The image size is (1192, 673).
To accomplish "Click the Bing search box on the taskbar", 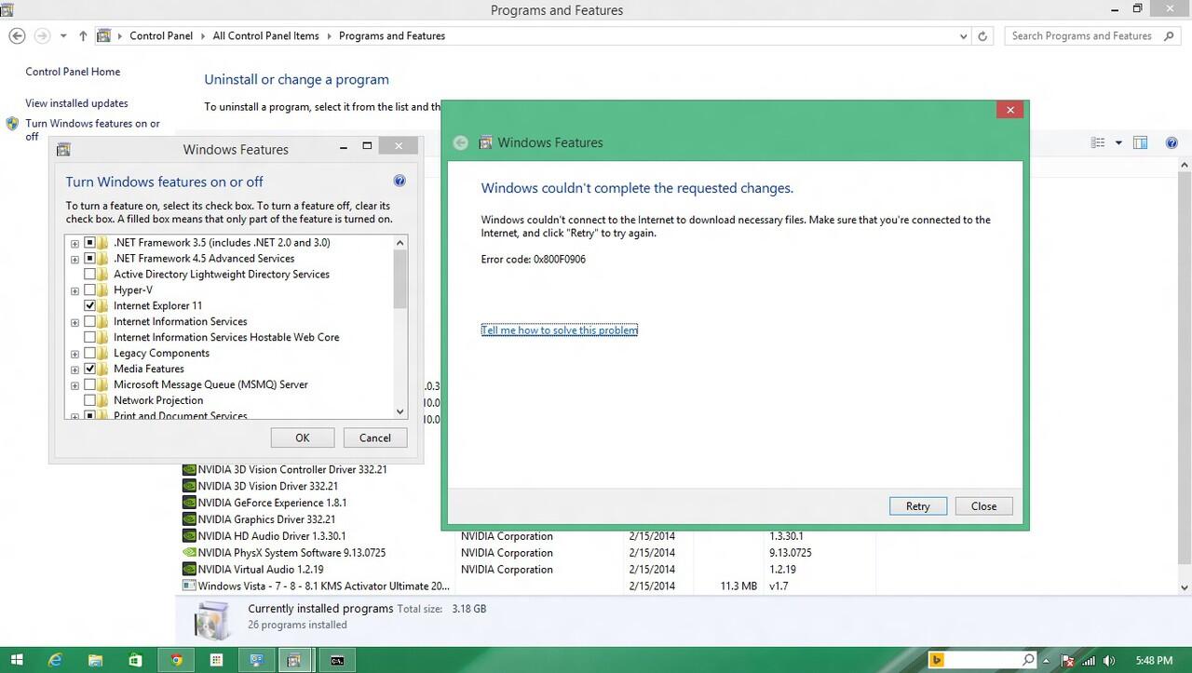I will [982, 660].
